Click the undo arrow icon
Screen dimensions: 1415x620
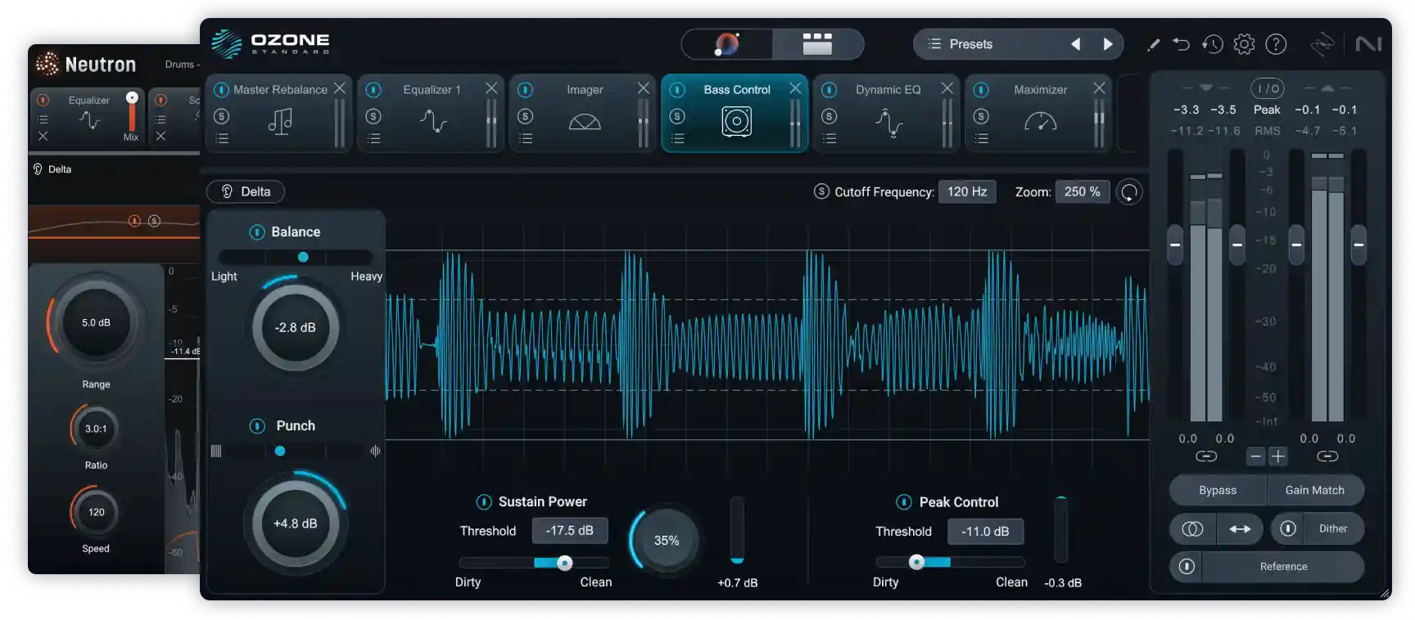click(x=1181, y=44)
